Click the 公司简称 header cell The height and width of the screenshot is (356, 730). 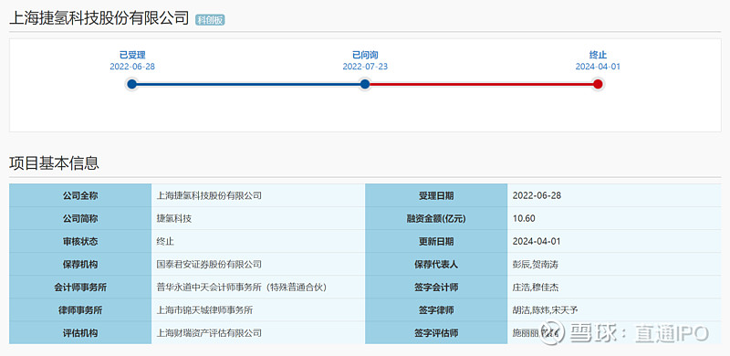80,218
